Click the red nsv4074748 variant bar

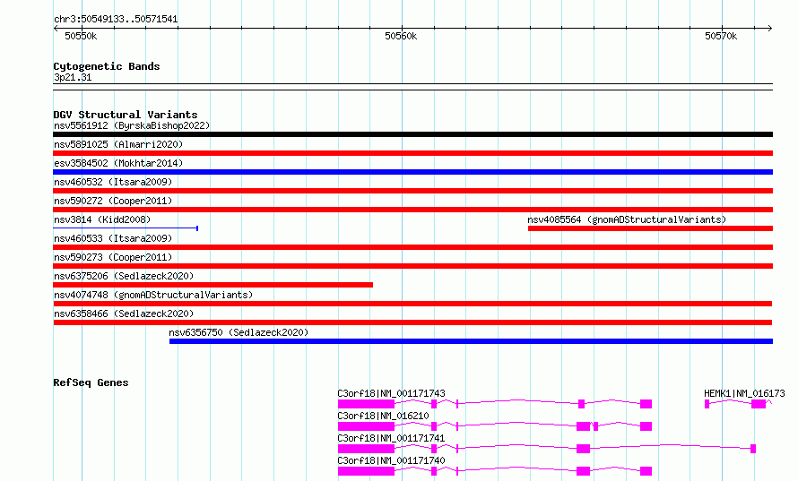point(412,304)
